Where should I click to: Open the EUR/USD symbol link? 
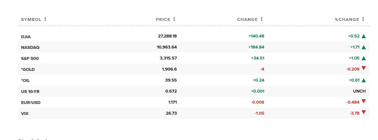31,103
